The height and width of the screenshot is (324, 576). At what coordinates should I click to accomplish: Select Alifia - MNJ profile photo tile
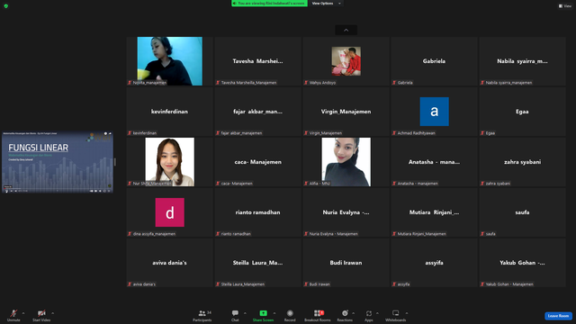346,162
